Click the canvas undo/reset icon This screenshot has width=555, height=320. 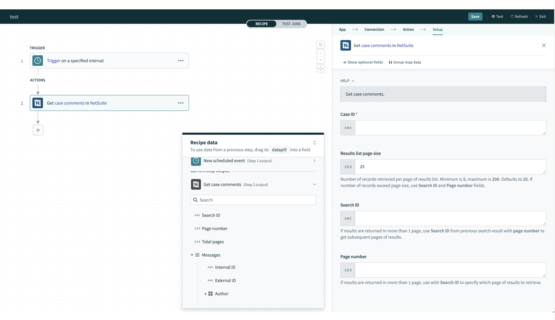click(321, 45)
